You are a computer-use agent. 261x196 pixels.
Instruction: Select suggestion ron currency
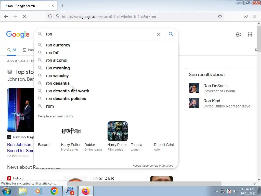click(106, 45)
